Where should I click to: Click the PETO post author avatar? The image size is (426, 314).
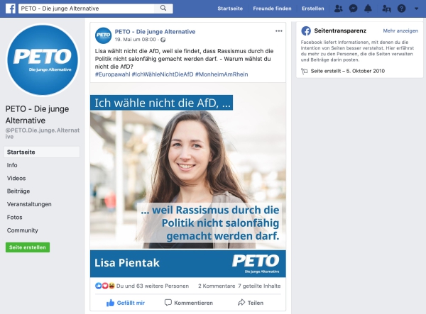click(x=103, y=35)
